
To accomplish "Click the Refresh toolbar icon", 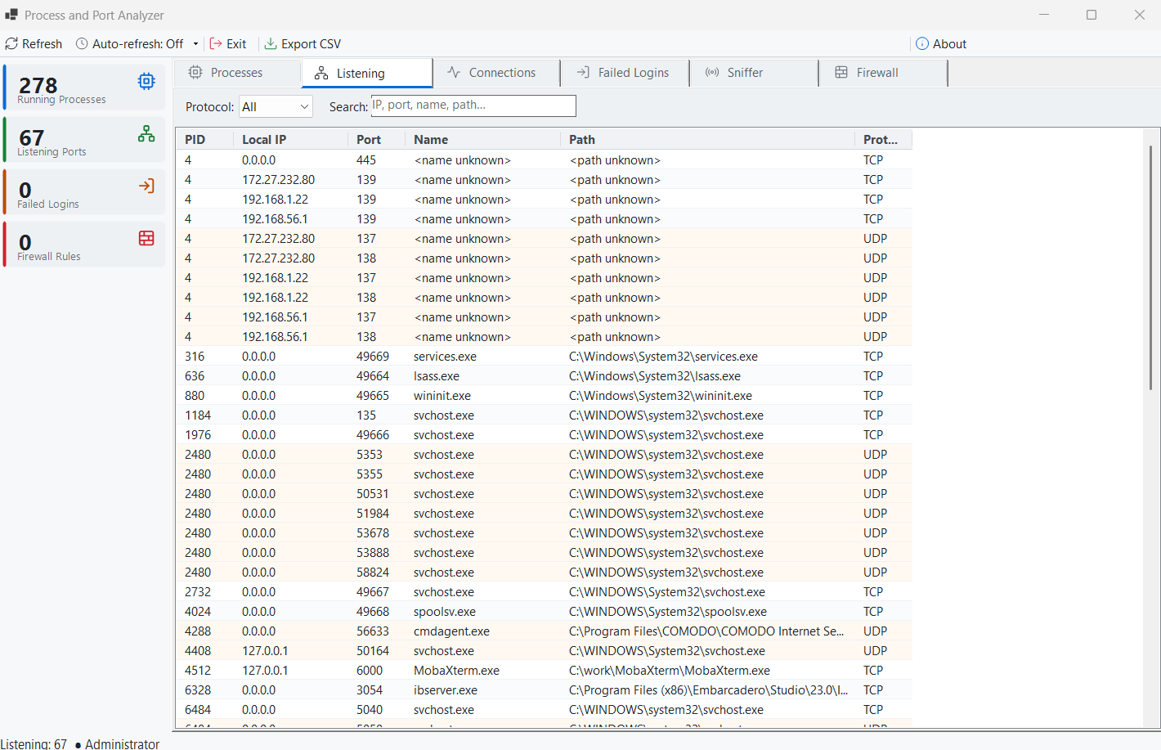I will (11, 44).
